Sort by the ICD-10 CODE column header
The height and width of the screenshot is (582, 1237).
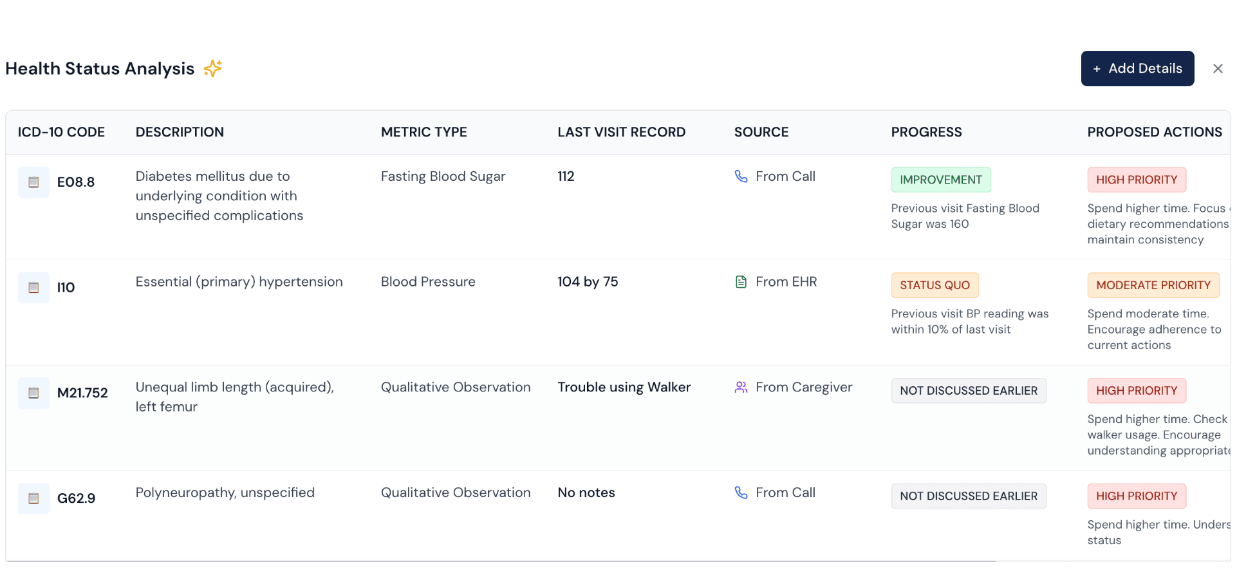61,132
